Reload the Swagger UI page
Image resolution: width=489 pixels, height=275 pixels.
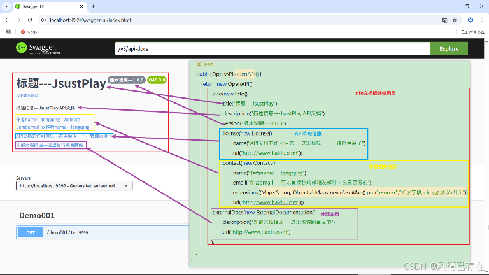pyautogui.click(x=30, y=20)
